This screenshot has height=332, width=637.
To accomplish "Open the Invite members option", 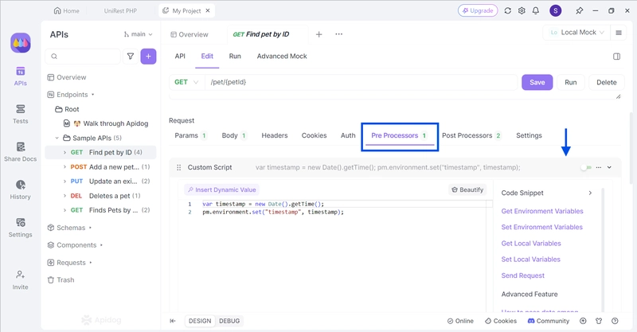I will pos(21,280).
